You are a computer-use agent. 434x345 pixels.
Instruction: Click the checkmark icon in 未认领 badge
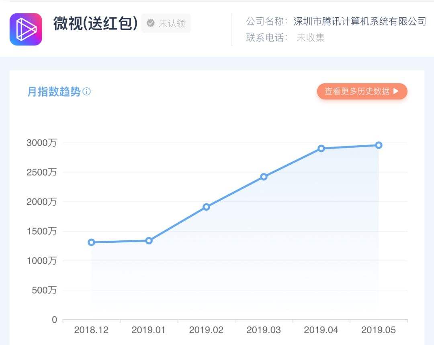coord(151,23)
